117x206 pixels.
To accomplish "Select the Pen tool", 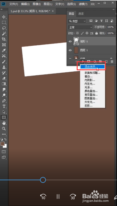I will [x=4, y=101].
